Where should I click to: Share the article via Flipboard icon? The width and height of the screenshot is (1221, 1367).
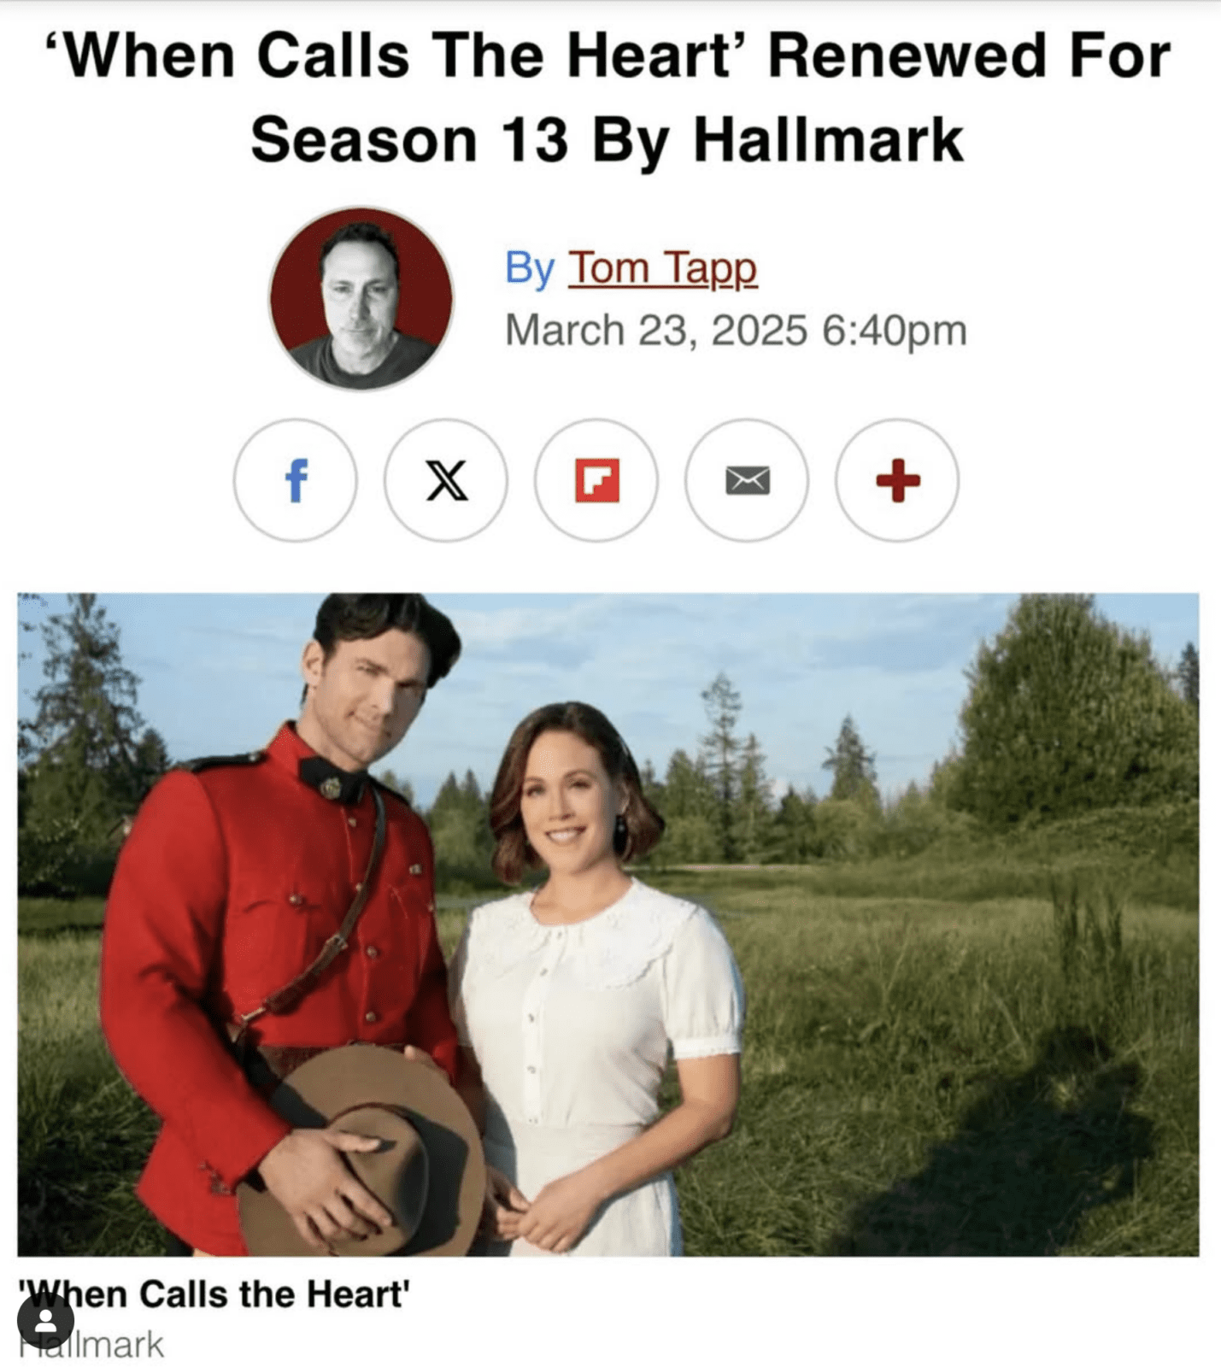pyautogui.click(x=596, y=480)
